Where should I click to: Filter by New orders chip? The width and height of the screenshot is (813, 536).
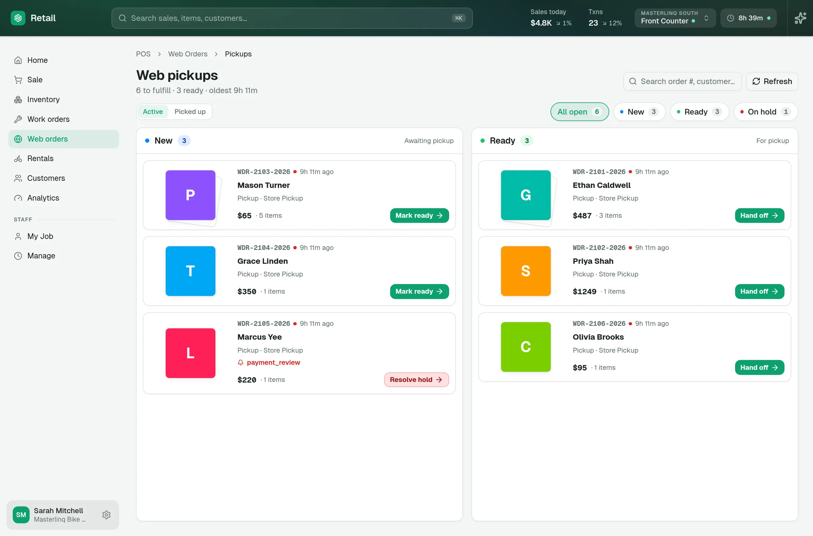[x=639, y=112]
